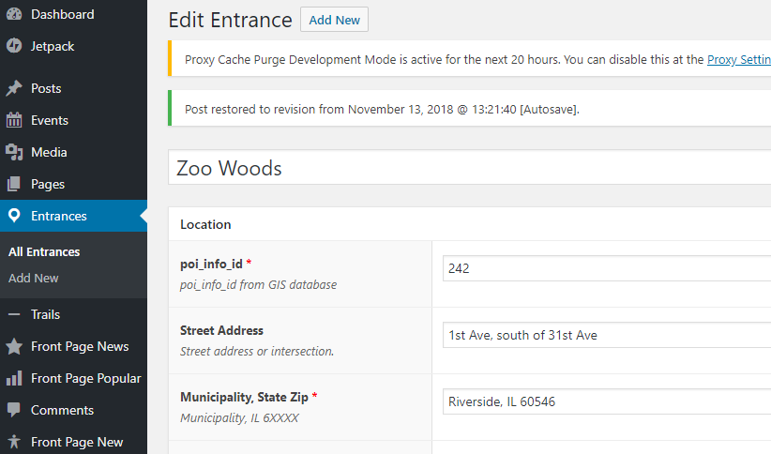Click the Front Page New figure icon
The height and width of the screenshot is (454, 771).
tap(14, 442)
